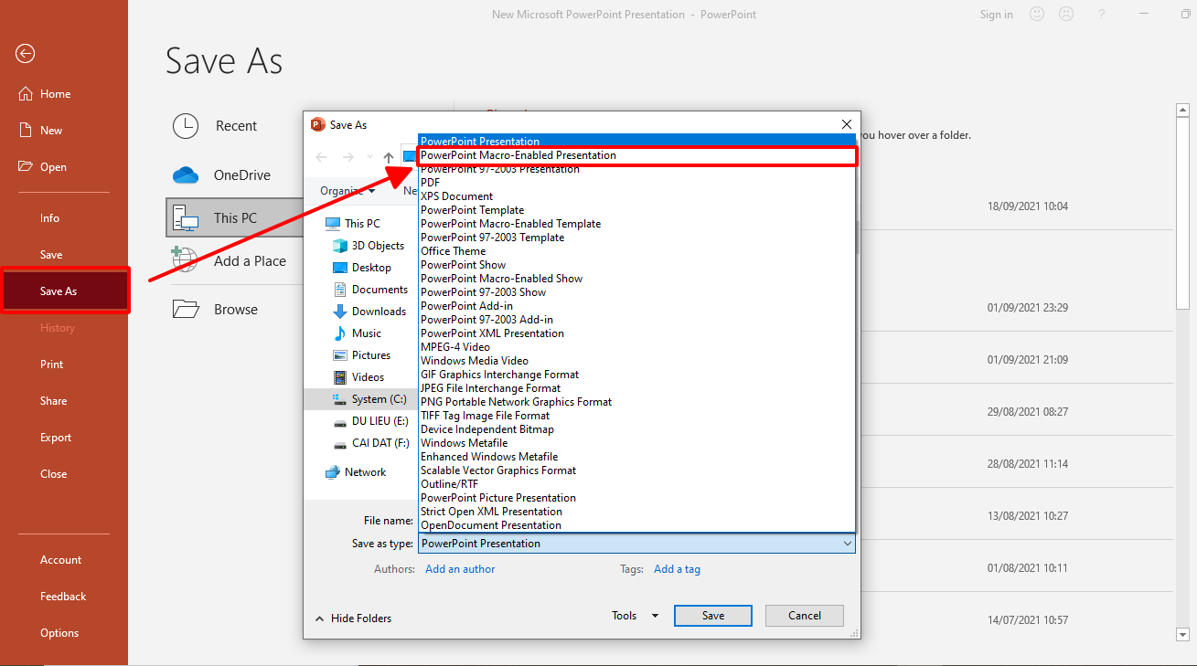Click scrollbar down arrow on right pane

[x=1181, y=634]
